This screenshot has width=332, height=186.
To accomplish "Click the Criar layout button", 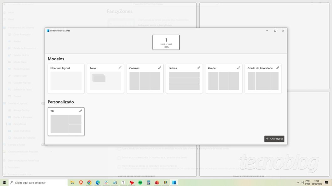I will tap(274, 139).
